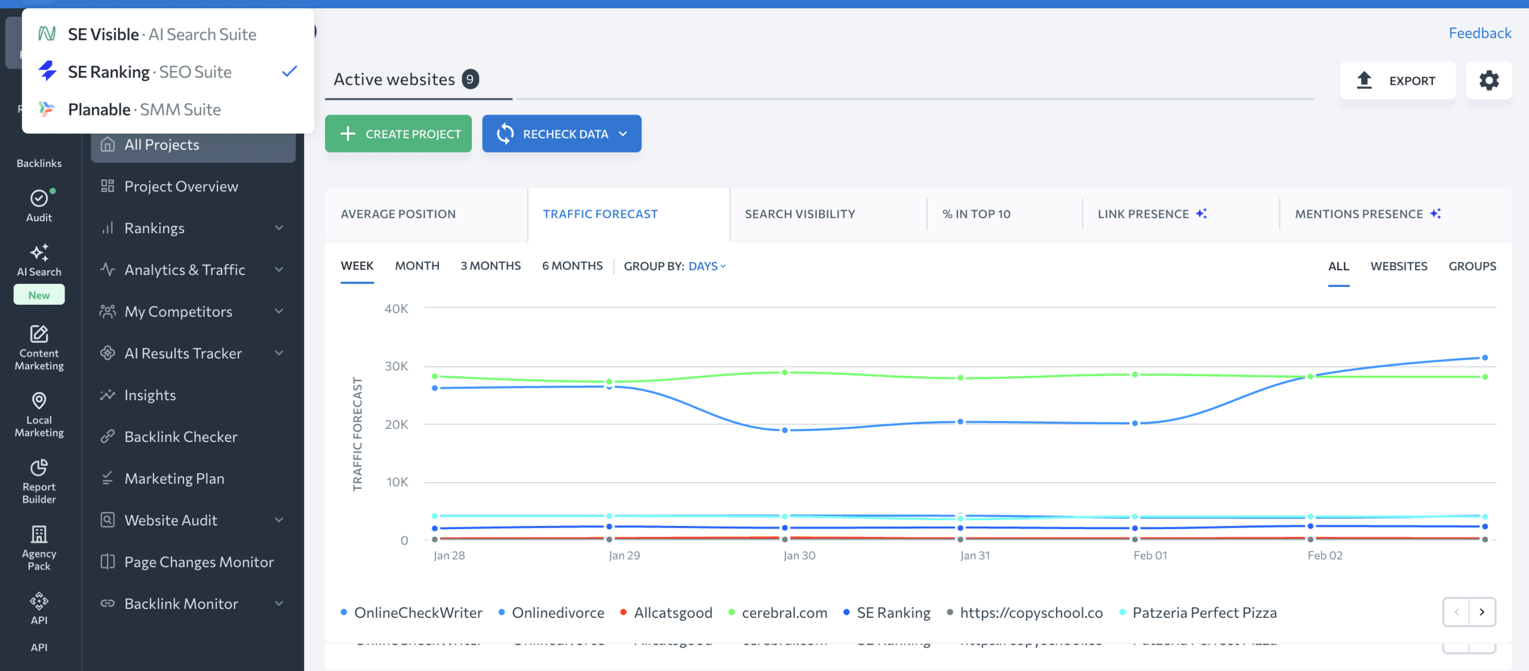Toggle Patzeria Perfect Pizza legend item
The width and height of the screenshot is (1529, 671).
[x=1203, y=613]
